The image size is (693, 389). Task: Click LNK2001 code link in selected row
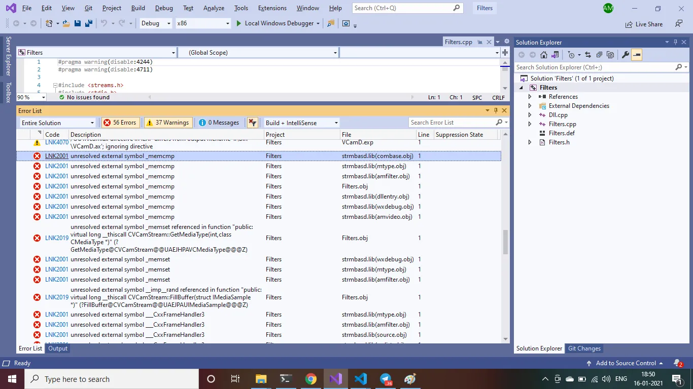click(x=56, y=156)
